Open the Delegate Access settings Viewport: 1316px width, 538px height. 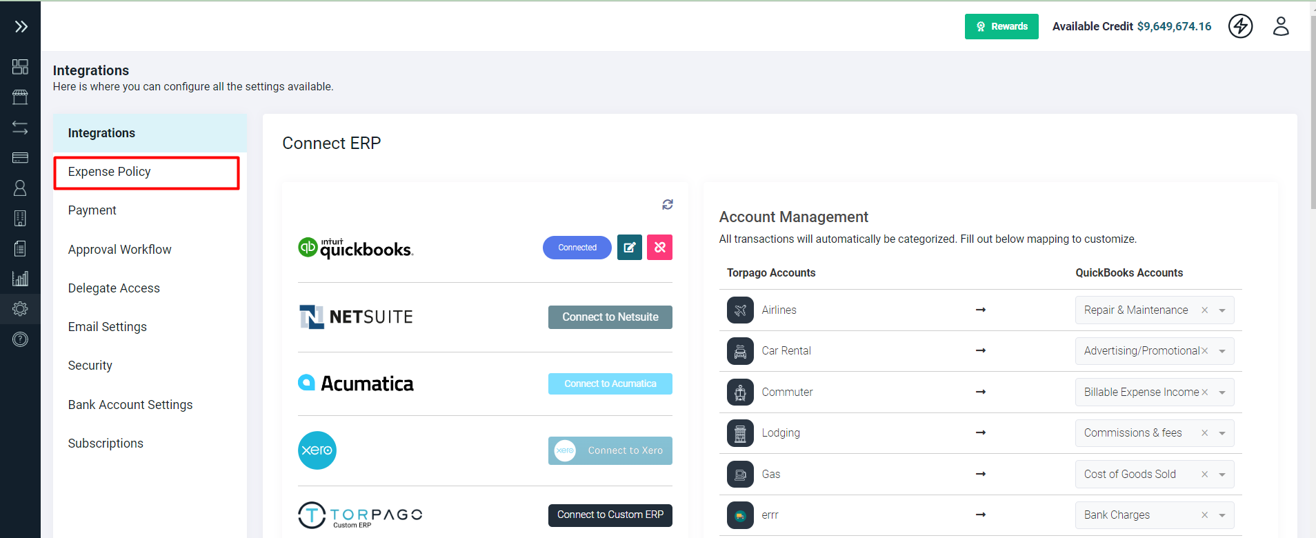[x=150, y=288]
